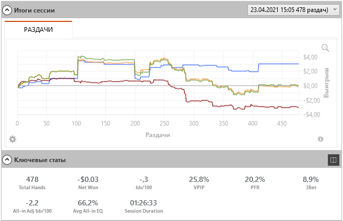Screen dimensions: 343x221
Task: Collapse the Итоги сессии section
Action: pyautogui.click(x=7, y=10)
